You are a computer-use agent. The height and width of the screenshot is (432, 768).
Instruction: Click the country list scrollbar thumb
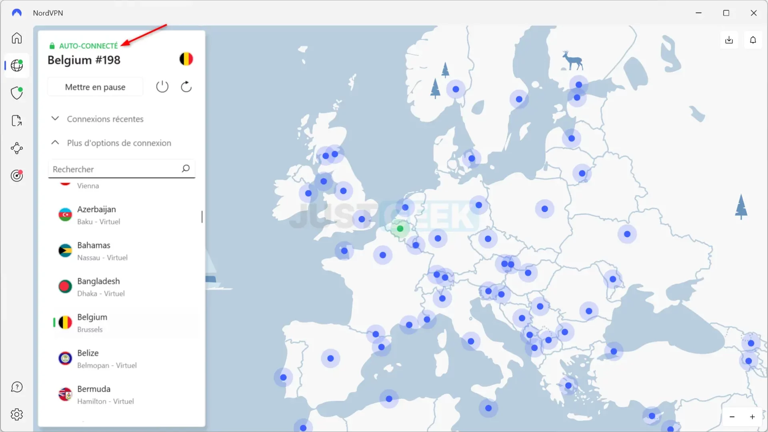pyautogui.click(x=202, y=217)
